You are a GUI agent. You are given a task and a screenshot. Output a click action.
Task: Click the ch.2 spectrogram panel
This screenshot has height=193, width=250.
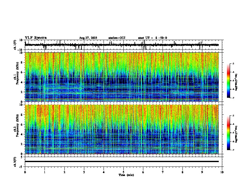coord(122,129)
